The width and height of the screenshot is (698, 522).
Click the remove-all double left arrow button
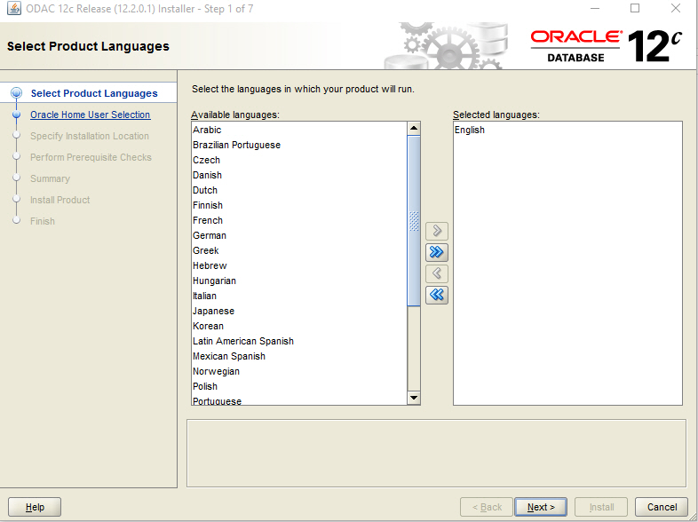point(437,295)
